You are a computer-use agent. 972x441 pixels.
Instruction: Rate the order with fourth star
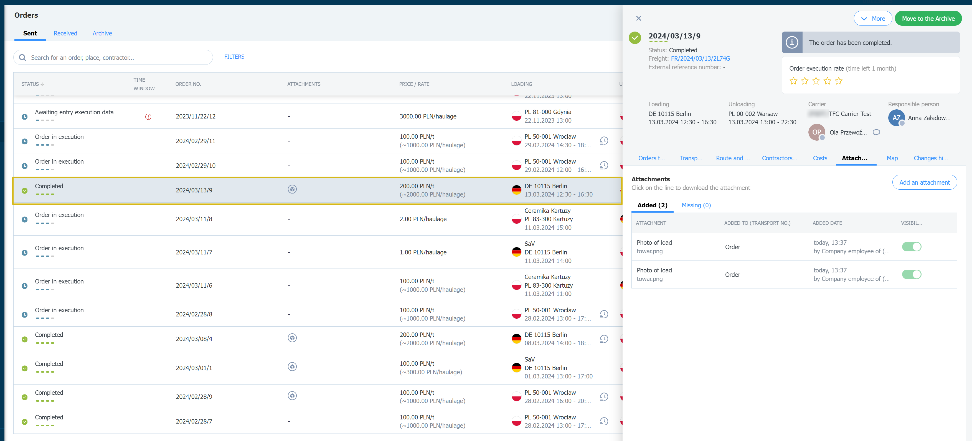click(x=827, y=81)
